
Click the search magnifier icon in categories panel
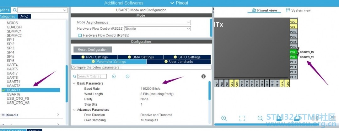click(x=15, y=10)
